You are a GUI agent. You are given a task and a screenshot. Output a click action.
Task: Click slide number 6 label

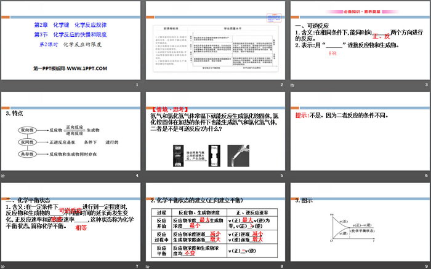coord(426,176)
